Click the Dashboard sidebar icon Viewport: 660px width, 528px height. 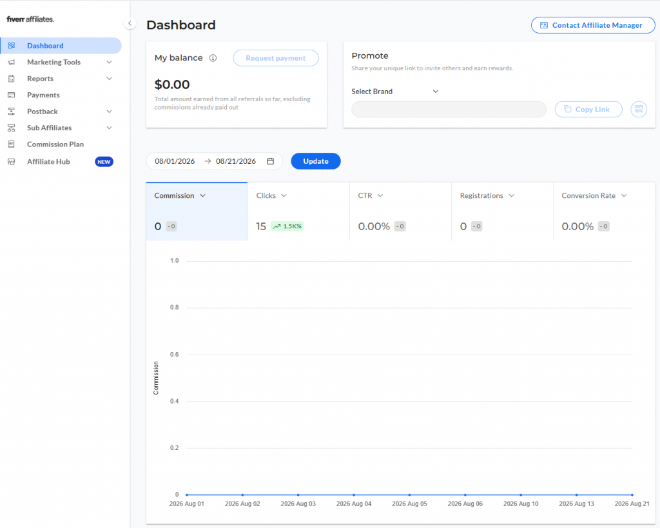(12, 46)
